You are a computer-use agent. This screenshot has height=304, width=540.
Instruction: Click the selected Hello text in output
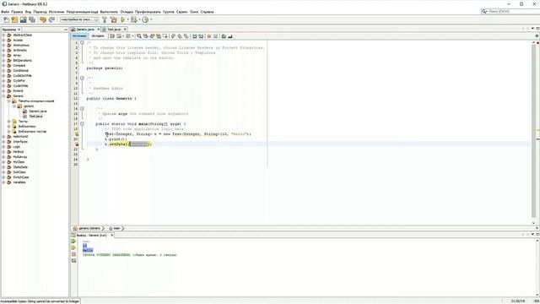pyautogui.click(x=88, y=250)
